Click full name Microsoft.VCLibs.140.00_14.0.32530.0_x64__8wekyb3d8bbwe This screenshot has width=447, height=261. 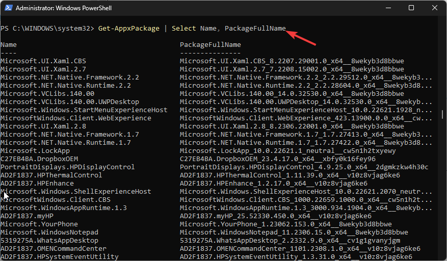[x=292, y=94]
